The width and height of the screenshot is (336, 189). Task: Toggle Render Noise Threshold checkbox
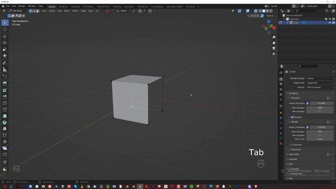point(308,127)
